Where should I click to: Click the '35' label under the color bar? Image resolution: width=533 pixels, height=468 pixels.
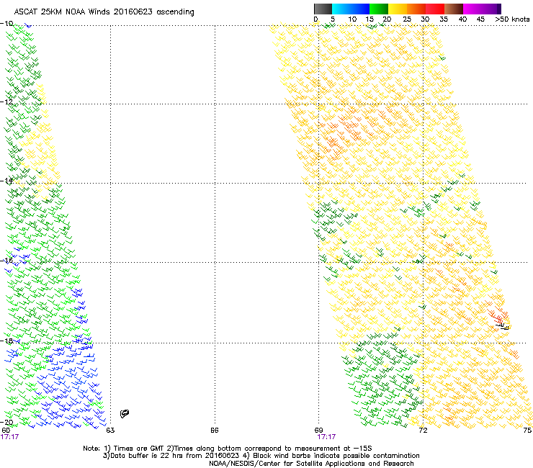coord(444,19)
